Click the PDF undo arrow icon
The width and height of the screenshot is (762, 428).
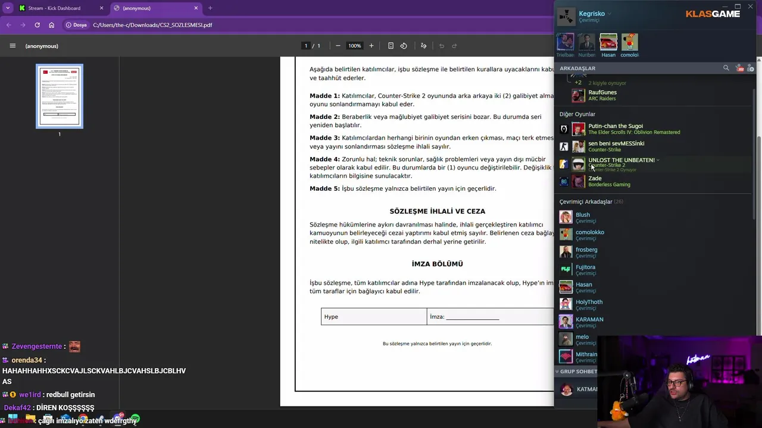tap(442, 46)
